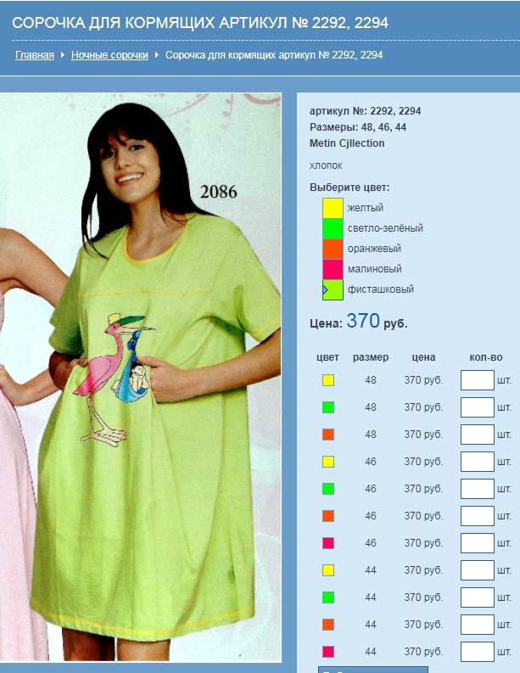Screen dimensions: 520x673
Task: Click the current breadcrumb 'Сорочка для кормящих артикул № 2292, 2294'
Action: click(x=274, y=55)
